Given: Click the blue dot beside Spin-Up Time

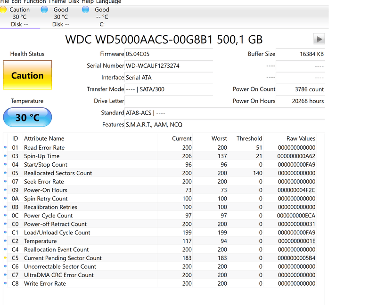Looking at the screenshot, I should point(5,156).
